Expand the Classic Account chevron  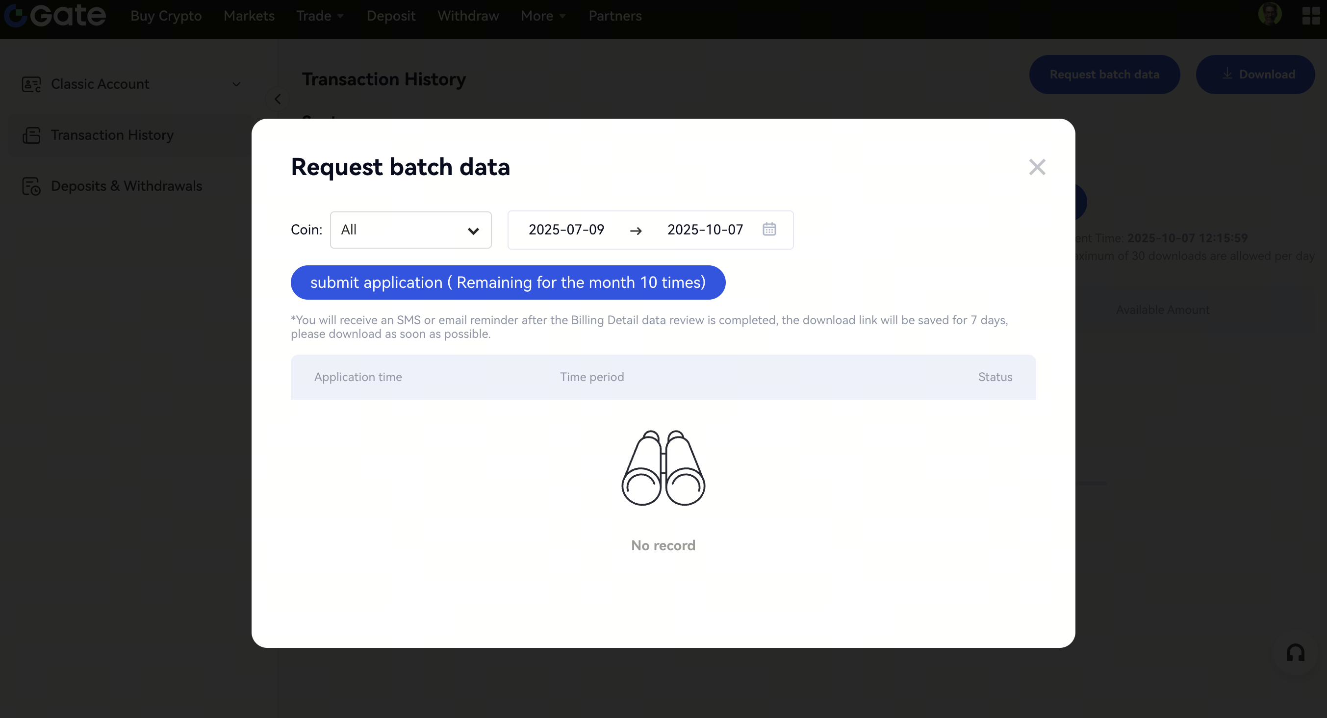click(x=236, y=84)
